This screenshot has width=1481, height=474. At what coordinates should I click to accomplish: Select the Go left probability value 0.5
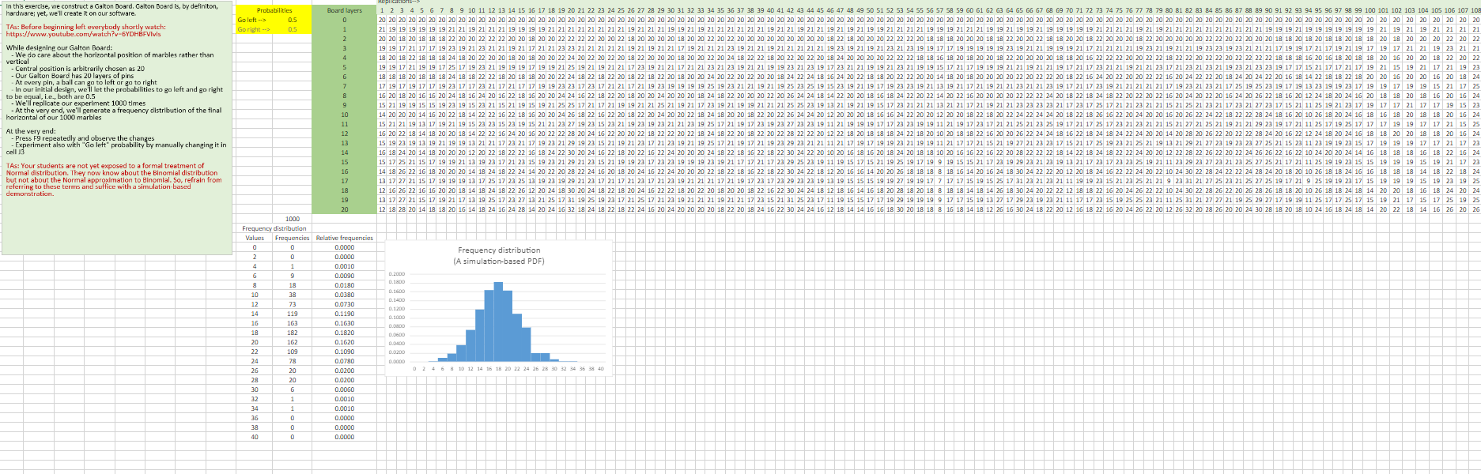point(293,20)
